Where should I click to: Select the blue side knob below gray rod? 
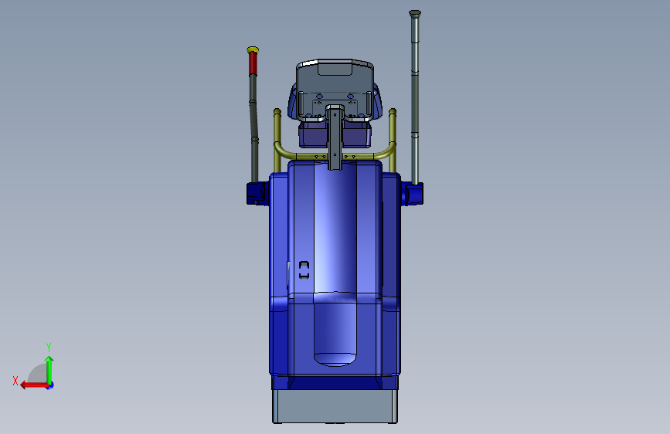click(413, 194)
